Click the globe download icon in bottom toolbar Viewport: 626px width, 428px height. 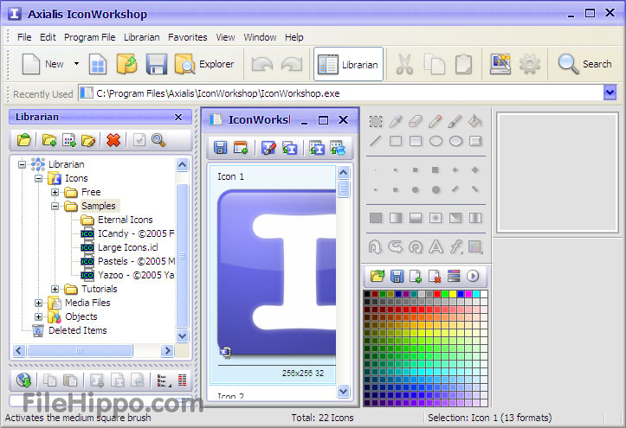coord(24,380)
